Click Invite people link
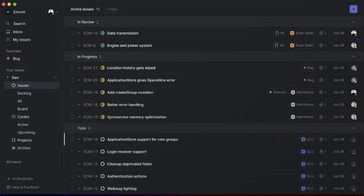This screenshot has height=196, width=364. (22, 179)
